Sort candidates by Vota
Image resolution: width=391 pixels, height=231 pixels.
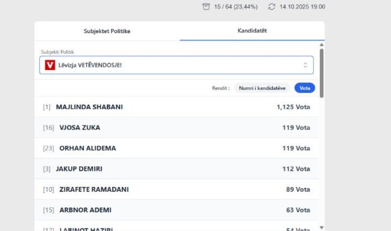point(305,88)
